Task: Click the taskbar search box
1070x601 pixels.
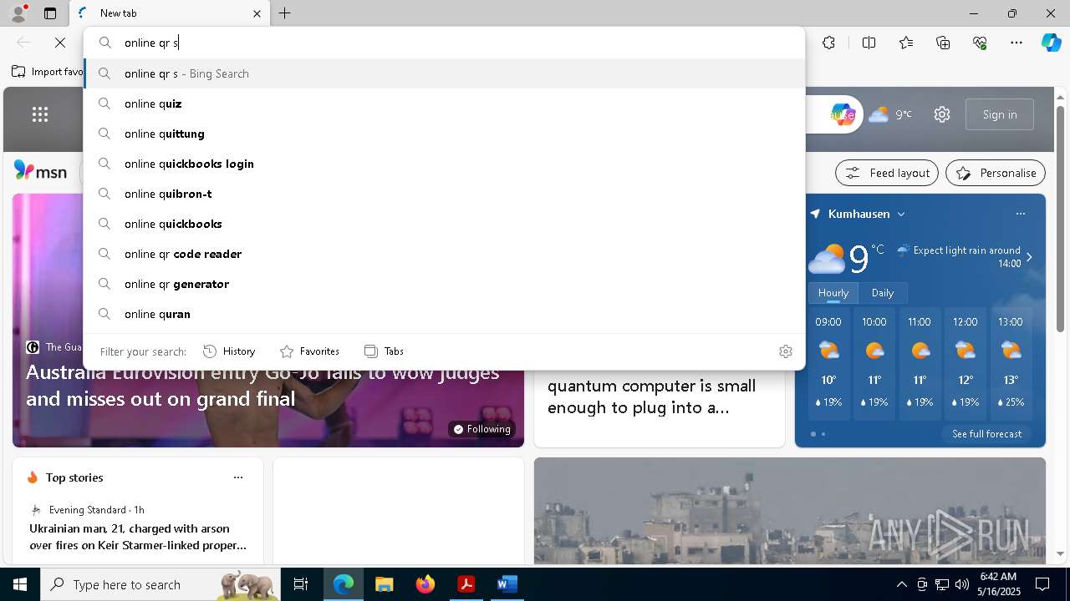Action: (160, 584)
